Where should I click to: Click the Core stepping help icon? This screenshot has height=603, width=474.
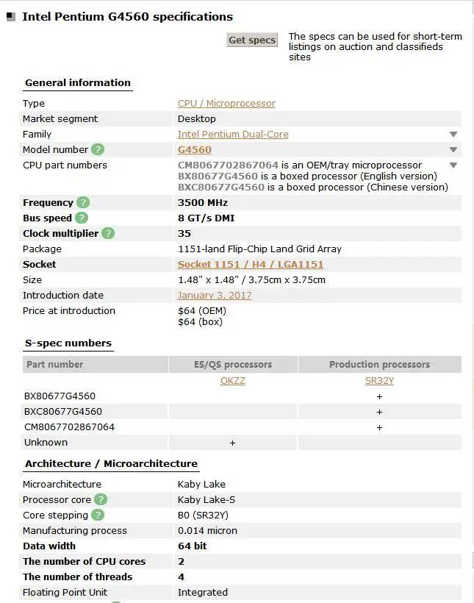tap(97, 515)
